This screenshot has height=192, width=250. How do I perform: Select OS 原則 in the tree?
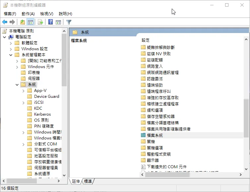pyautogui.click(x=41, y=120)
